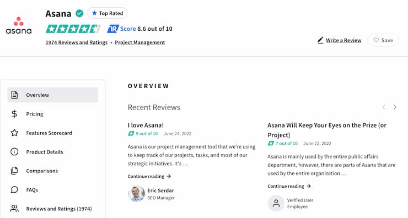
Task: Click the Comparisons copy icon
Action: click(x=14, y=171)
